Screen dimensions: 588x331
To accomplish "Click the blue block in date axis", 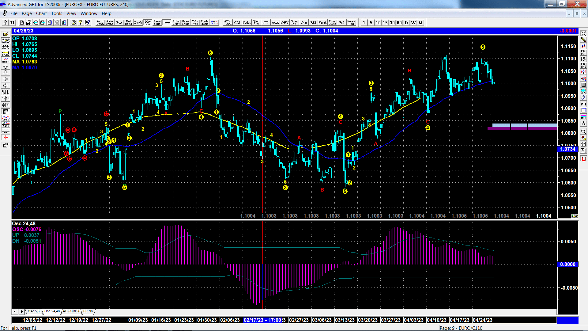I will pyautogui.click(x=567, y=320).
